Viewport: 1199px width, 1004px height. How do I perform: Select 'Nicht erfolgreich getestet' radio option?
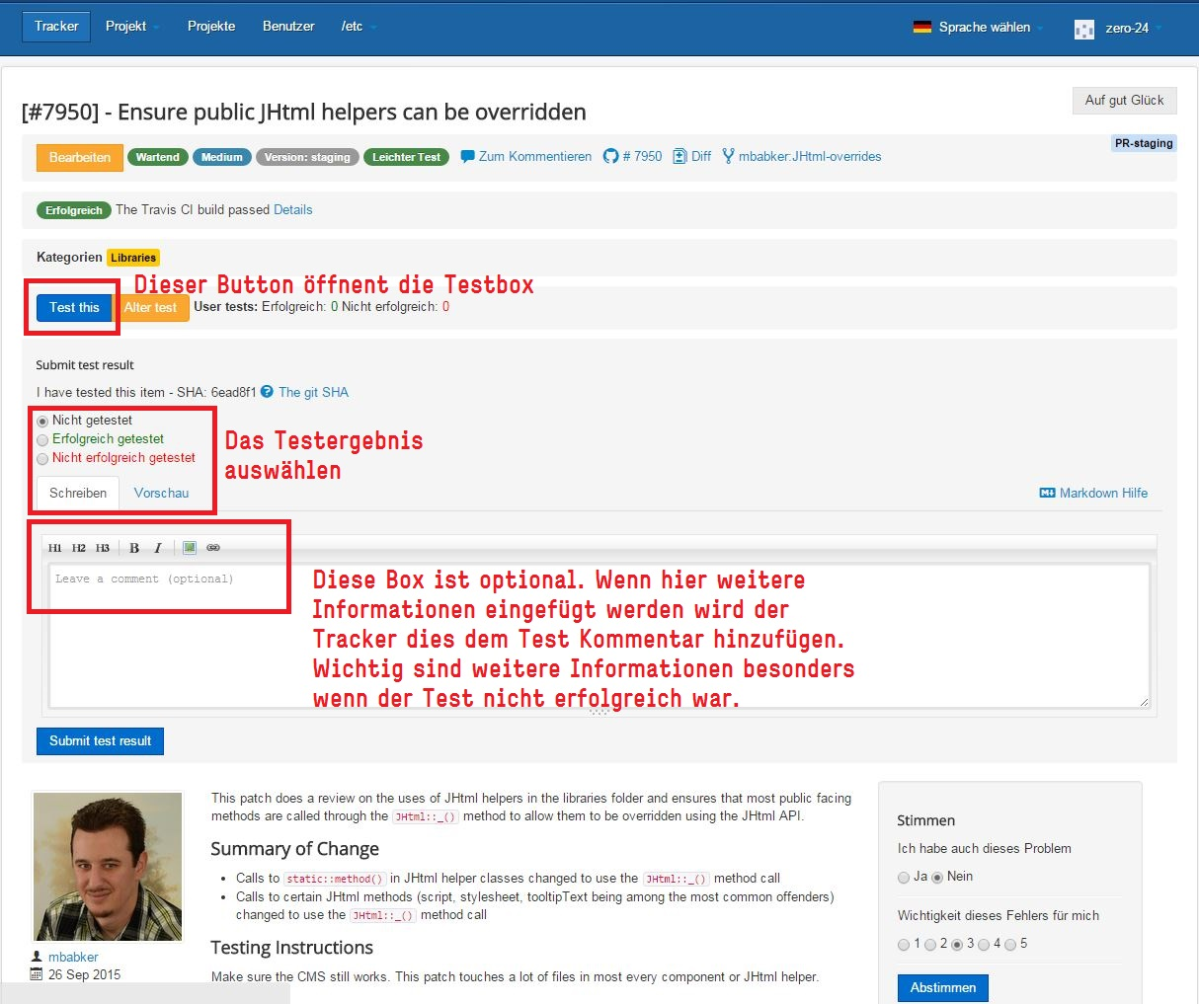pos(42,459)
